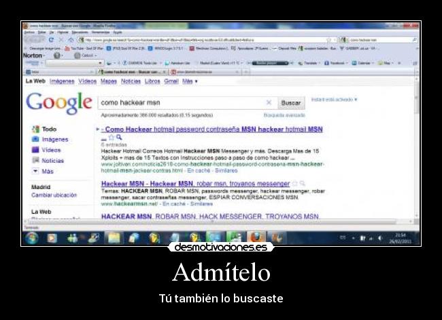
Task: Bookmark this page with the URL bar star
Action: click(x=328, y=40)
